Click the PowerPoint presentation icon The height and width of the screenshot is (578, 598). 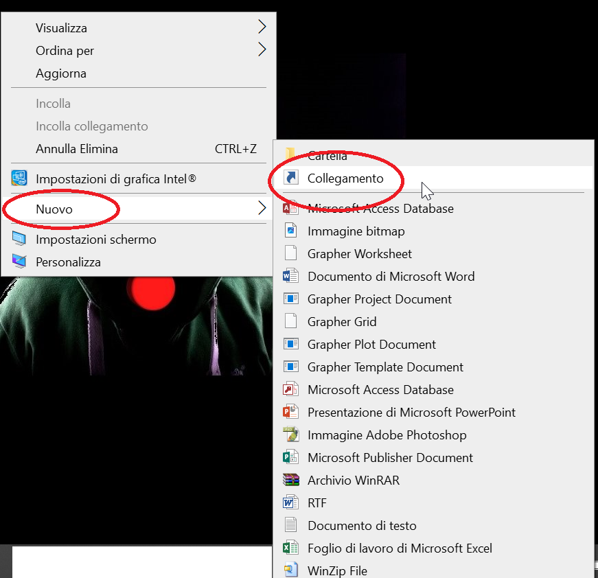pyautogui.click(x=290, y=411)
